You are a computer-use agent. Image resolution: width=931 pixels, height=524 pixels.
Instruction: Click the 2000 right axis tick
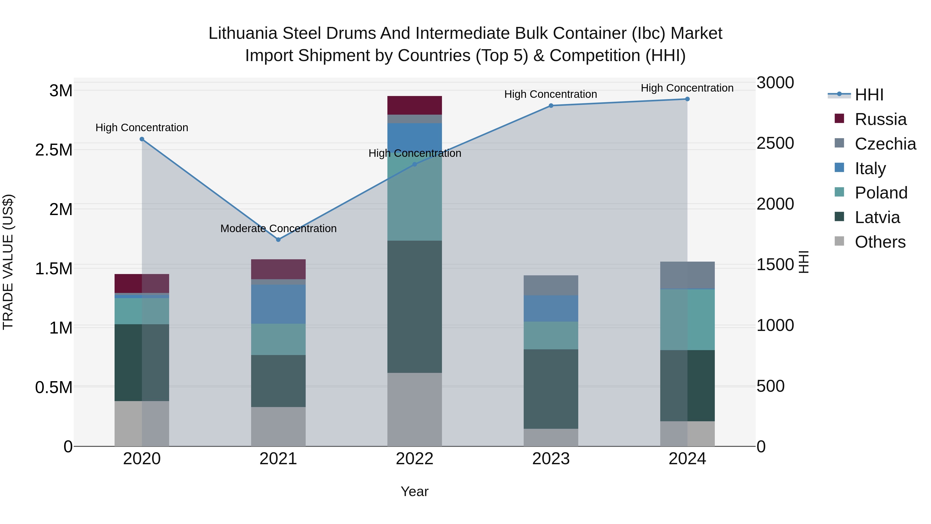(x=775, y=204)
